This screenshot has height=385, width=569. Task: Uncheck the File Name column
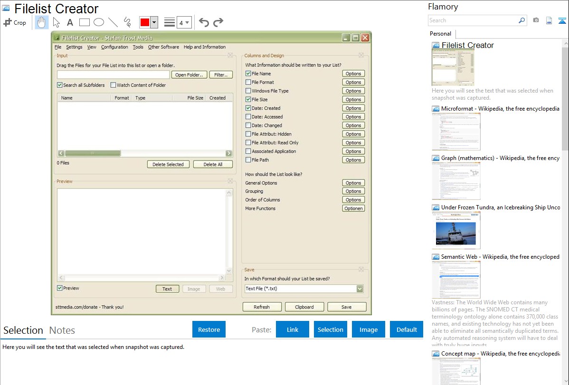pyautogui.click(x=248, y=73)
